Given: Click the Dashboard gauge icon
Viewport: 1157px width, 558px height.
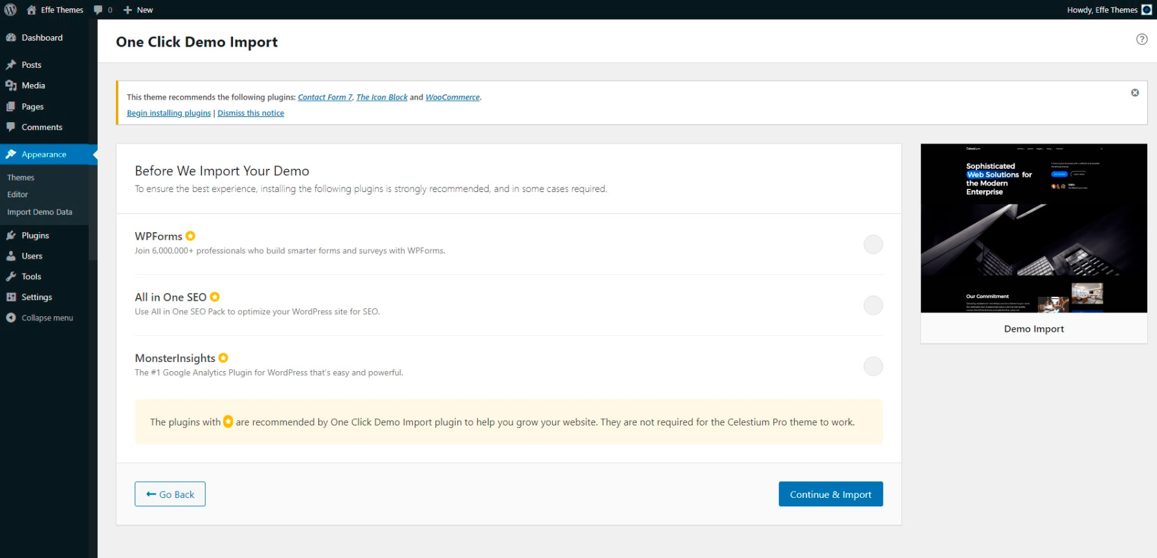Looking at the screenshot, I should point(11,38).
